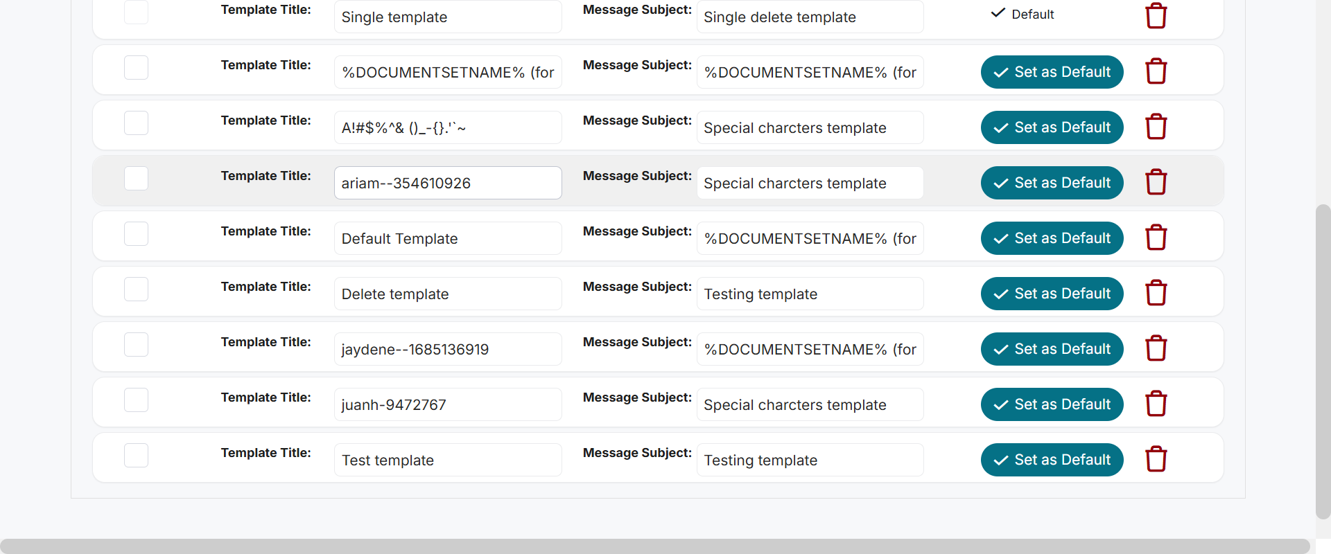Click trash icon for ariam--354610926 template
This screenshot has width=1331, height=554.
(1156, 182)
